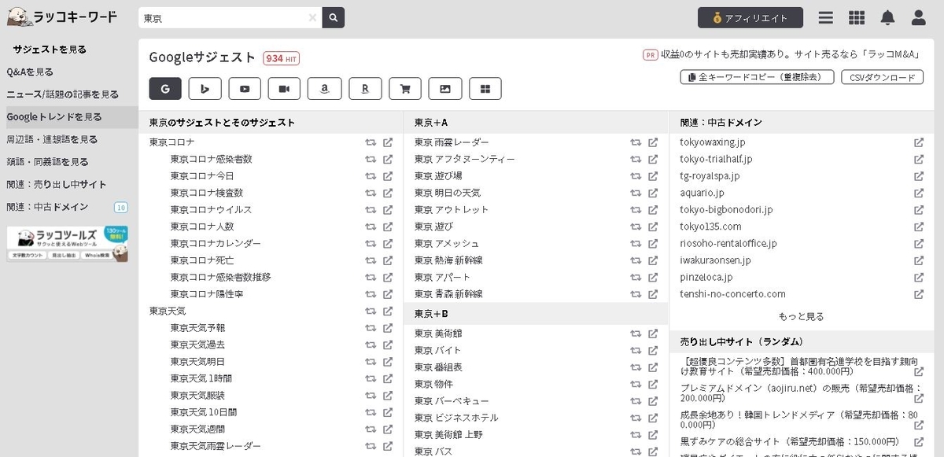Open the user account icon
Viewport: 944px width, 457px height.
click(x=918, y=17)
